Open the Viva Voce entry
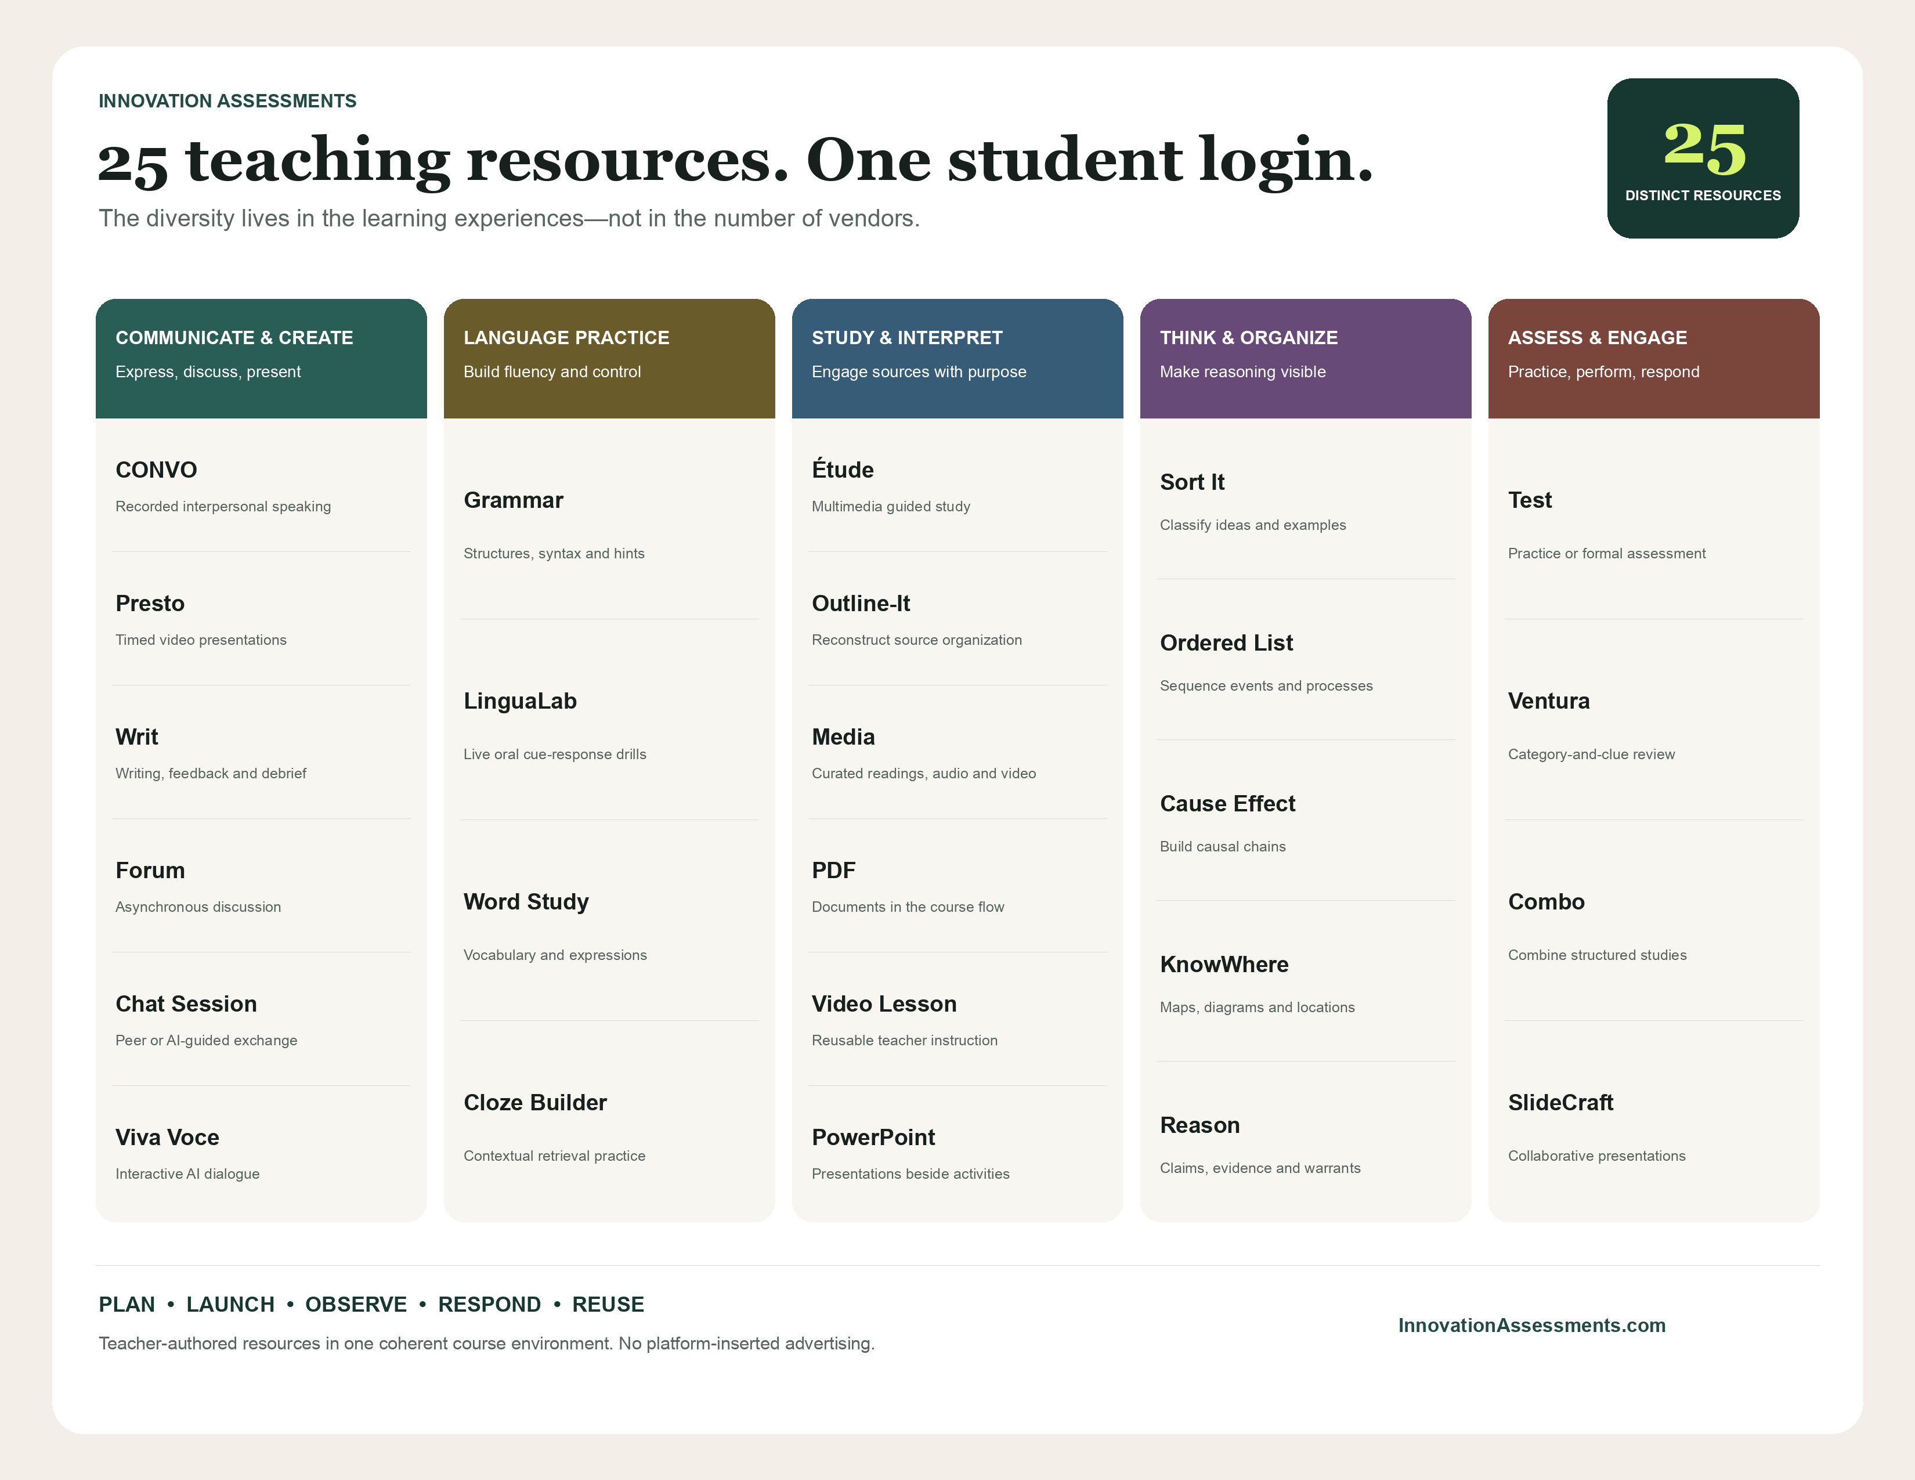This screenshot has width=1915, height=1480. 261,1153
